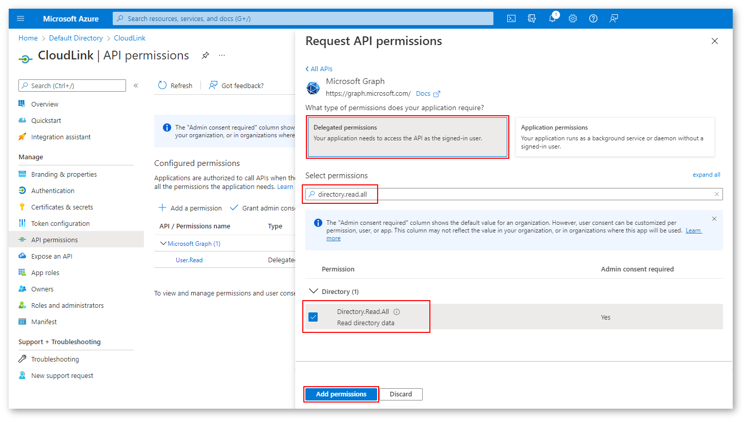The height and width of the screenshot is (422, 746).
Task: Clear the directory.read.all search text
Action: (717, 194)
